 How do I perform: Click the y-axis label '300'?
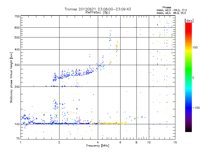(x=17, y=65)
